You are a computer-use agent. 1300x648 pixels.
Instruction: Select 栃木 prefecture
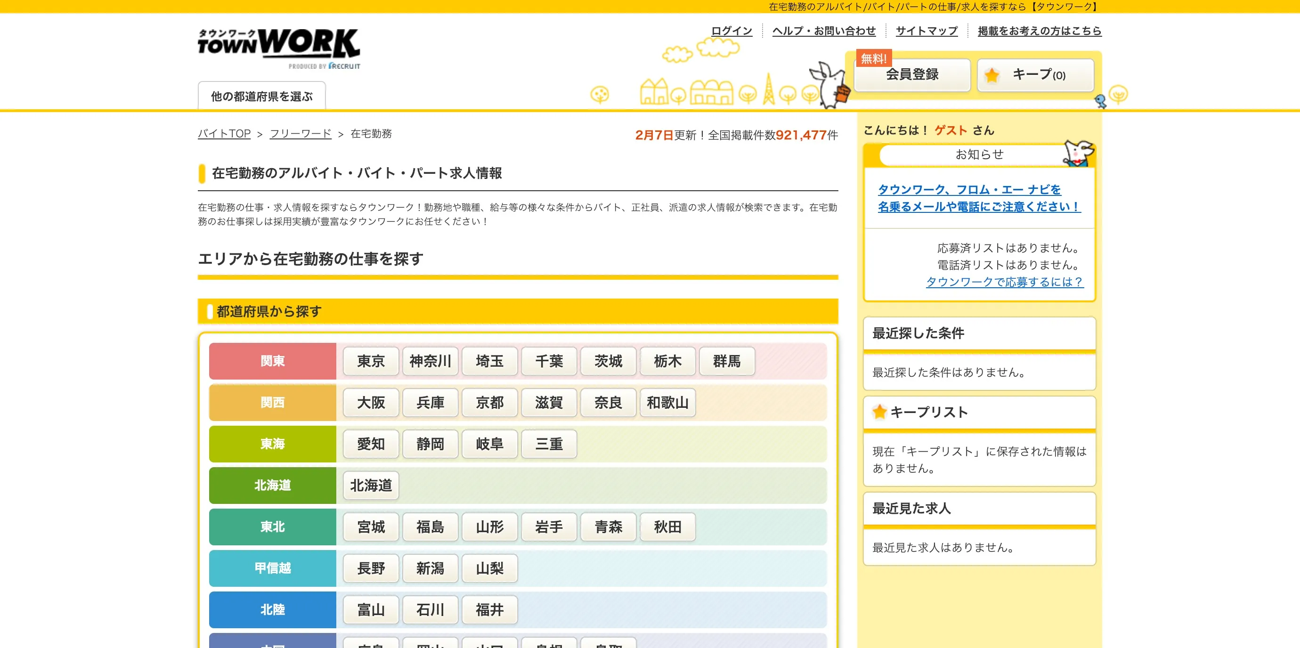coord(668,361)
